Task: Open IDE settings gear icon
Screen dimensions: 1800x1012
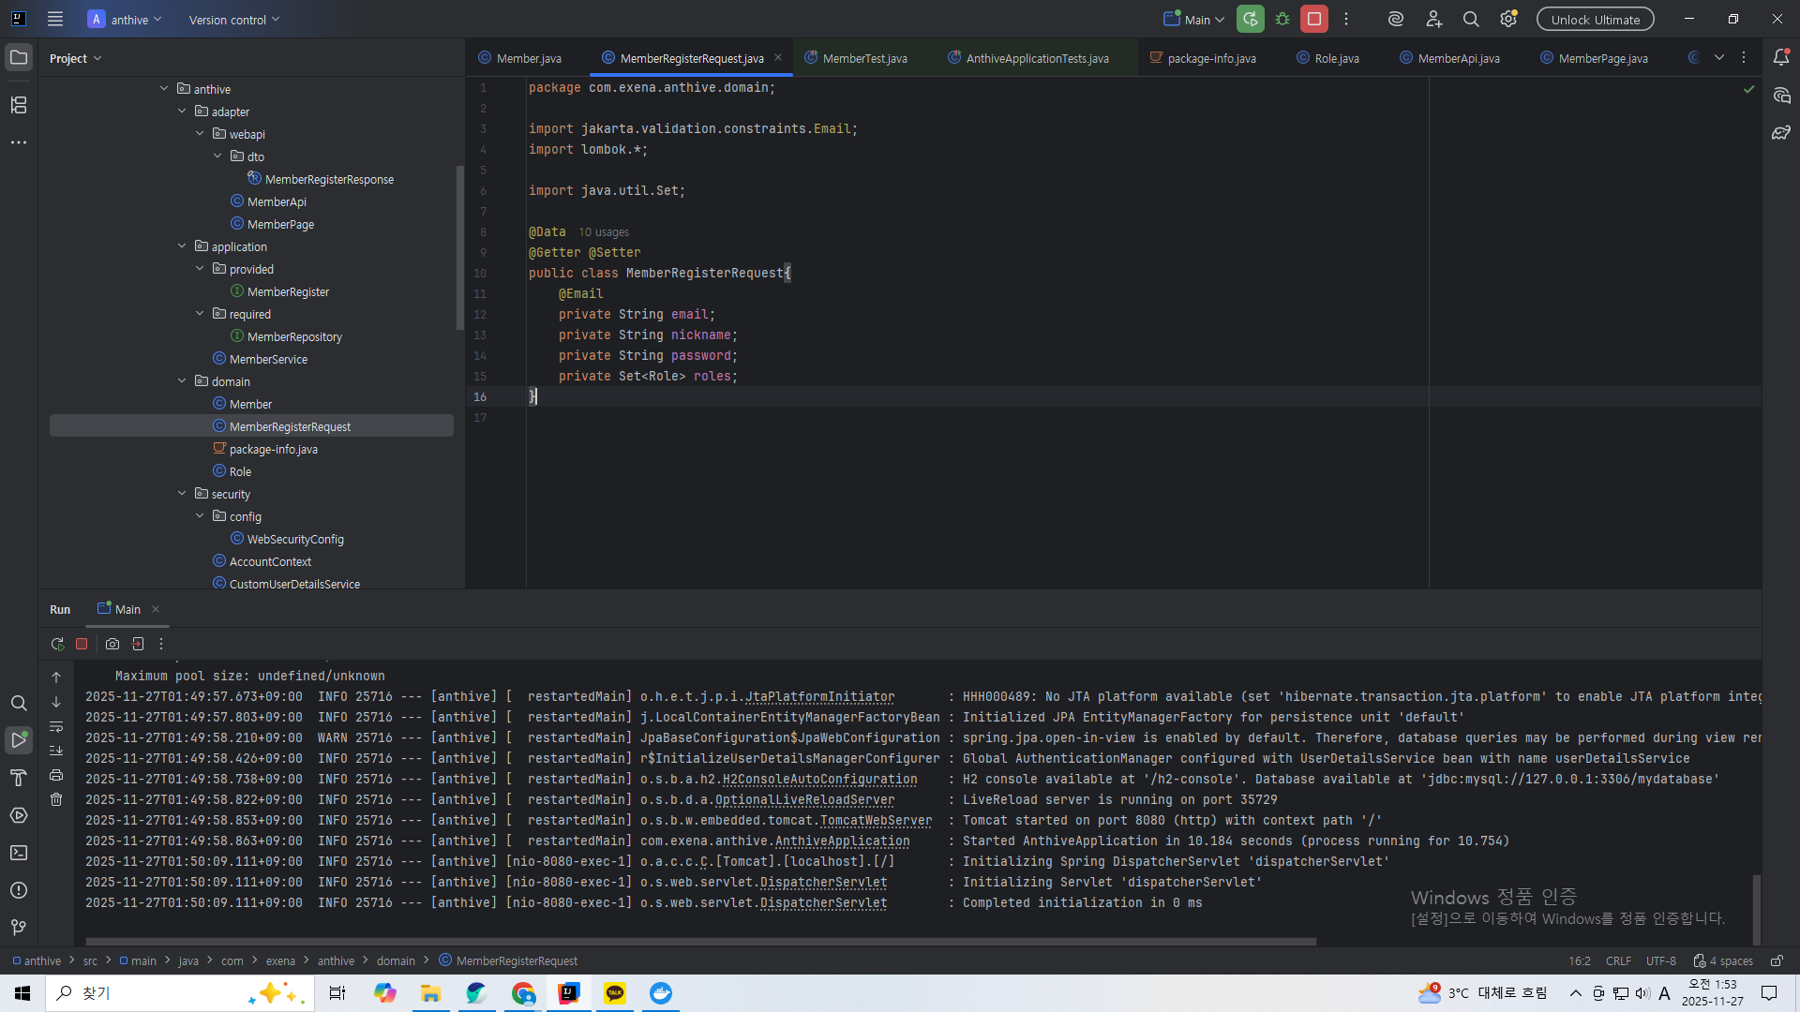Action: pos(1507,19)
